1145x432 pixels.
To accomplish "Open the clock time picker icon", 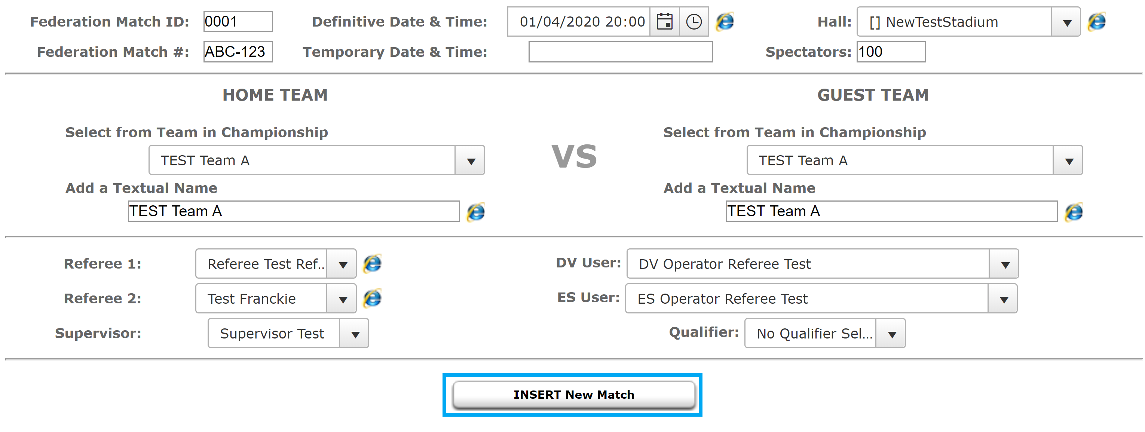I will 694,21.
